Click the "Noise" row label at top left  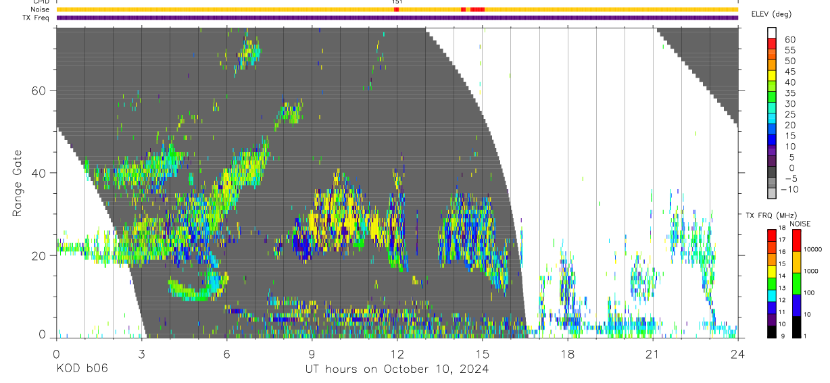(41, 9)
